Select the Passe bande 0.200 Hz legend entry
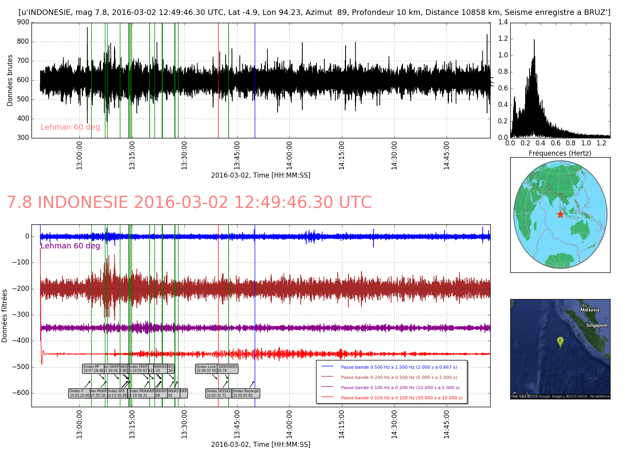Image resolution: width=629 pixels, height=452 pixels. coord(399,377)
